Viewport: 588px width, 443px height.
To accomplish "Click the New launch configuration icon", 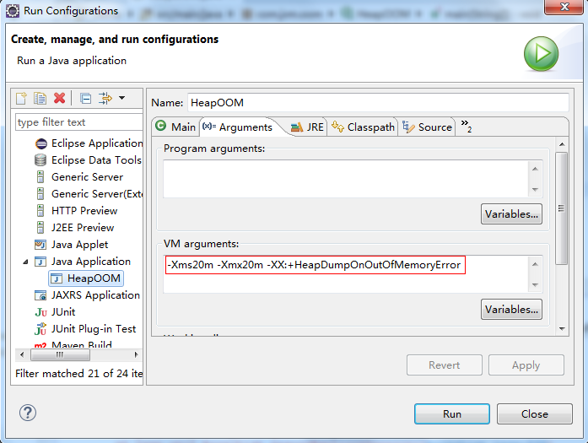I will (21, 98).
